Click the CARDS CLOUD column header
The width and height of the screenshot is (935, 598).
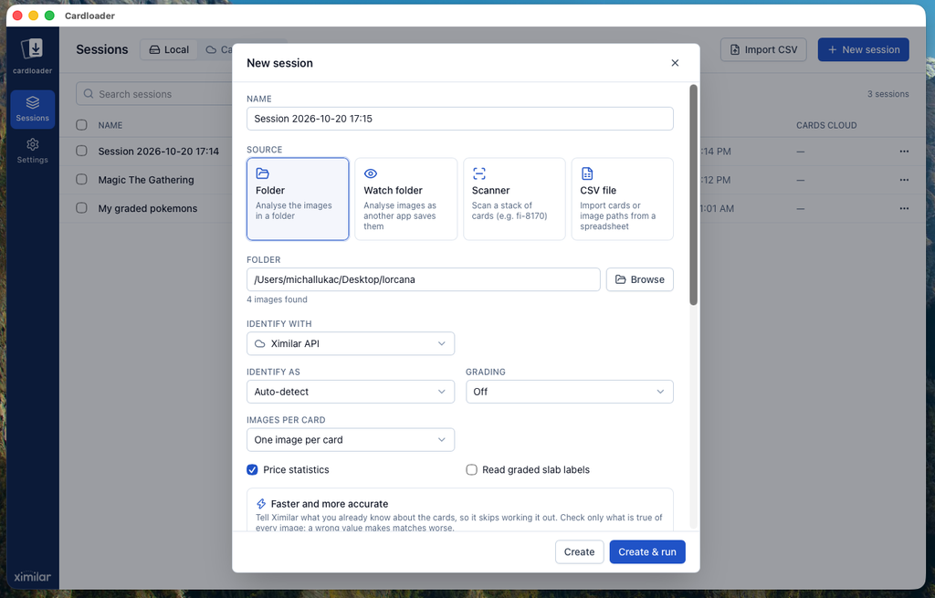(825, 125)
